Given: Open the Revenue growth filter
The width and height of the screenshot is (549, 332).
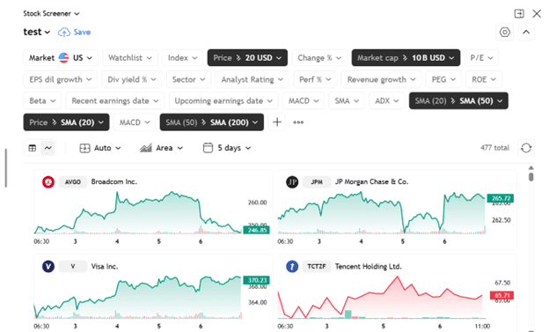Looking at the screenshot, I should click(381, 79).
